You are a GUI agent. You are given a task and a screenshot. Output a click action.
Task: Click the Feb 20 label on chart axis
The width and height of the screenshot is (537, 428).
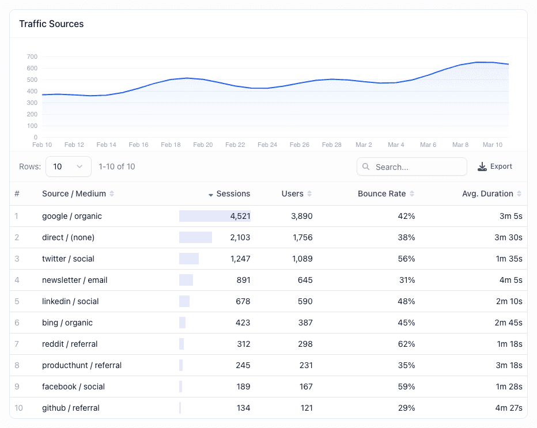coord(203,145)
